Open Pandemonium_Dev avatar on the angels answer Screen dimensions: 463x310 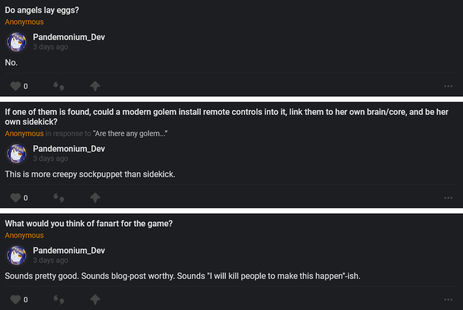[x=17, y=42]
